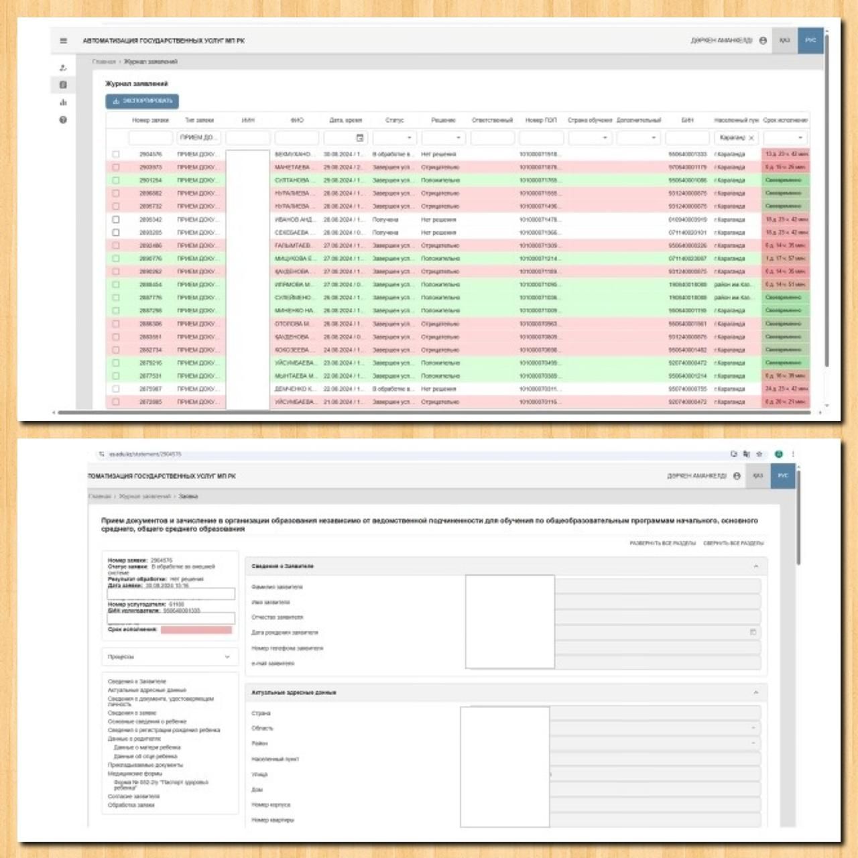858x858 pixels.
Task: Select checkbox for row 2895342
Action: point(115,219)
